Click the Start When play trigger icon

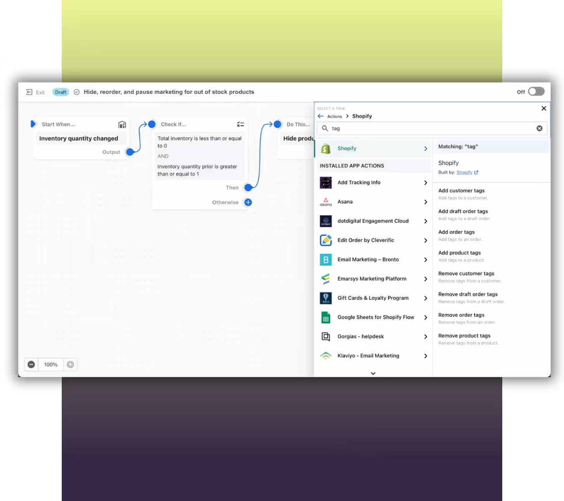tap(33, 124)
